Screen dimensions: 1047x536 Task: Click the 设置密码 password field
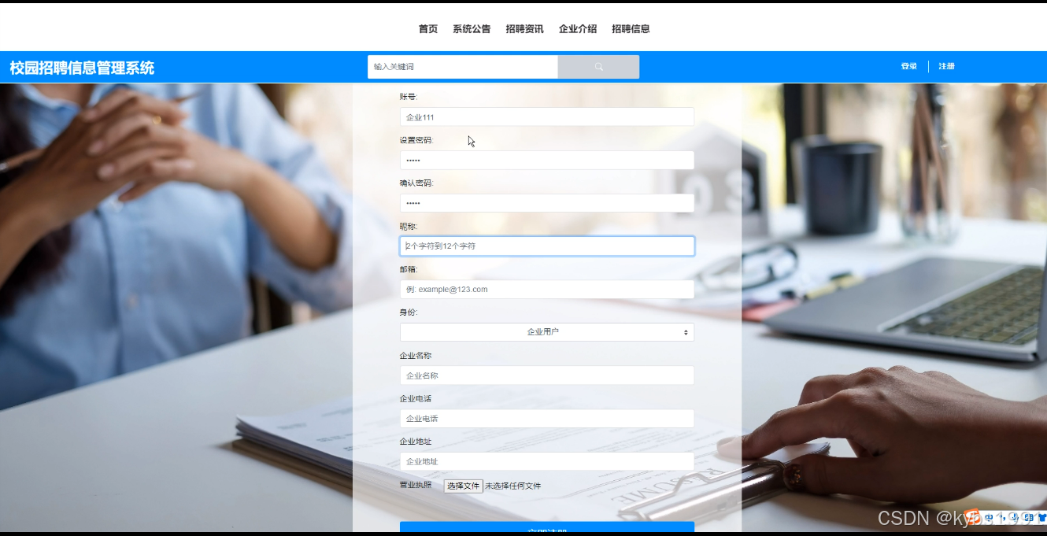pyautogui.click(x=547, y=160)
